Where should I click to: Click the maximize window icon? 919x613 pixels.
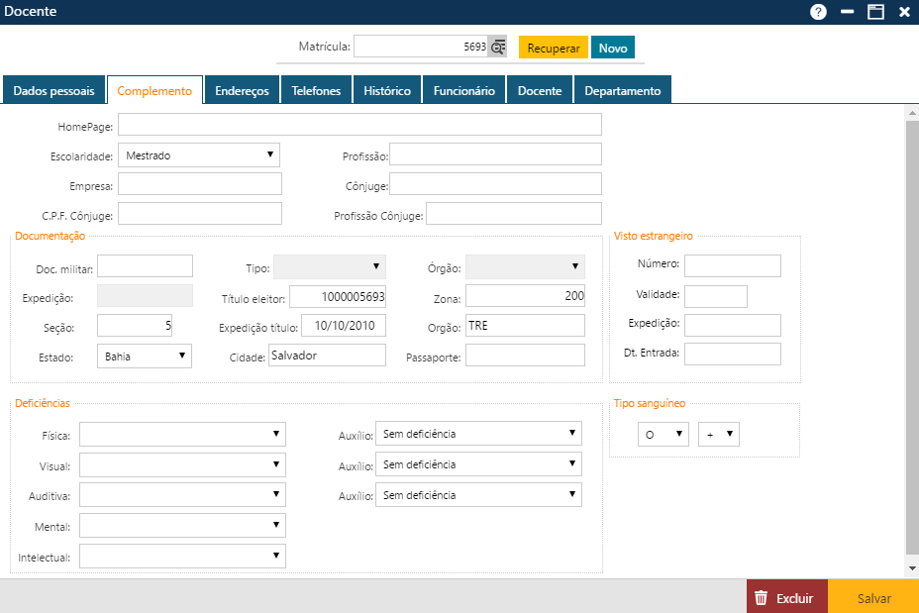pos(874,12)
